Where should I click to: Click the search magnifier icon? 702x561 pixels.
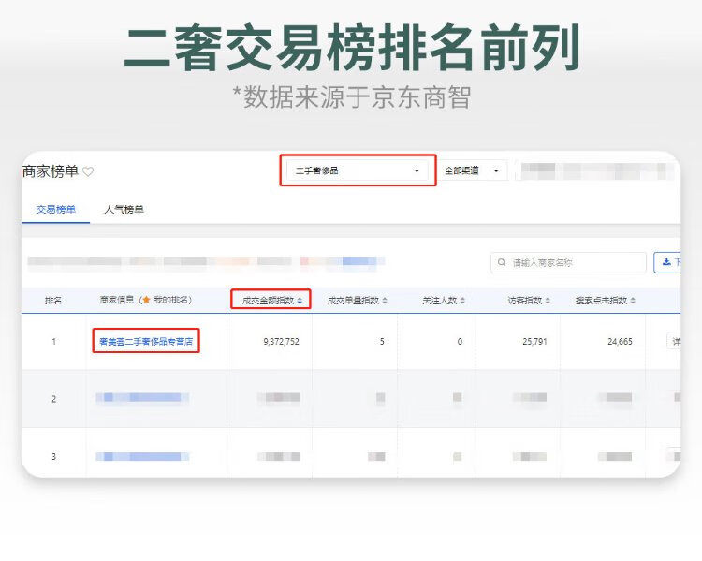click(504, 263)
